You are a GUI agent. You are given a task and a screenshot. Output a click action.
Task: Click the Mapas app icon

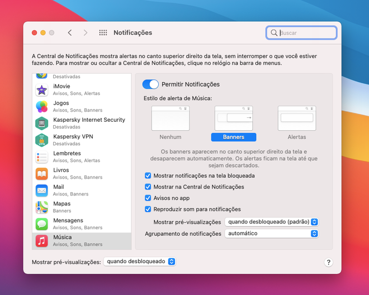tap(42, 207)
